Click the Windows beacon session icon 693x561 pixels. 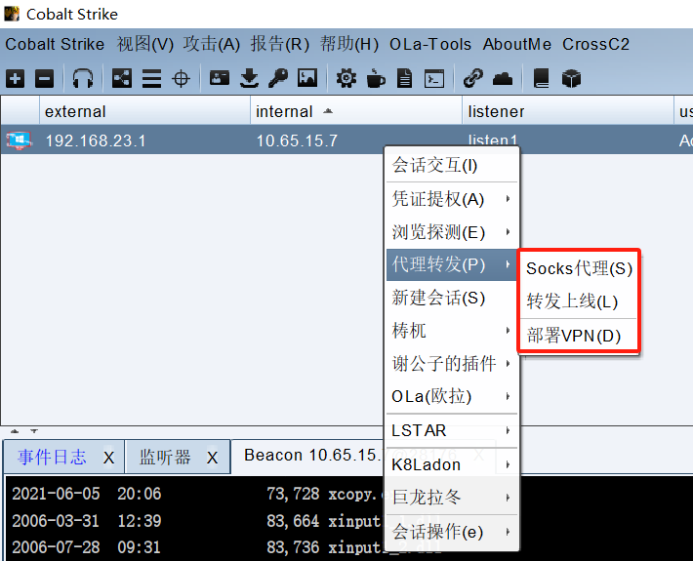point(19,140)
